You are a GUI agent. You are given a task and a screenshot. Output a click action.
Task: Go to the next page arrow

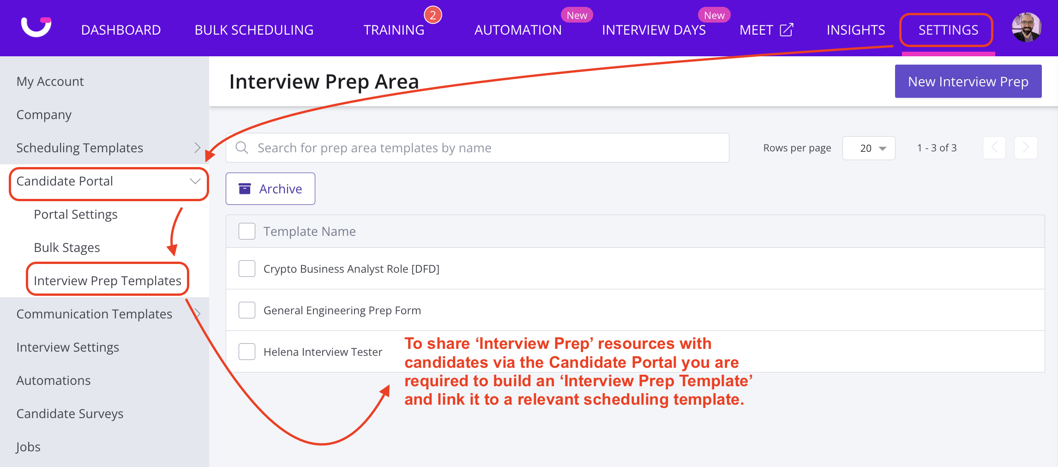pyautogui.click(x=1026, y=148)
